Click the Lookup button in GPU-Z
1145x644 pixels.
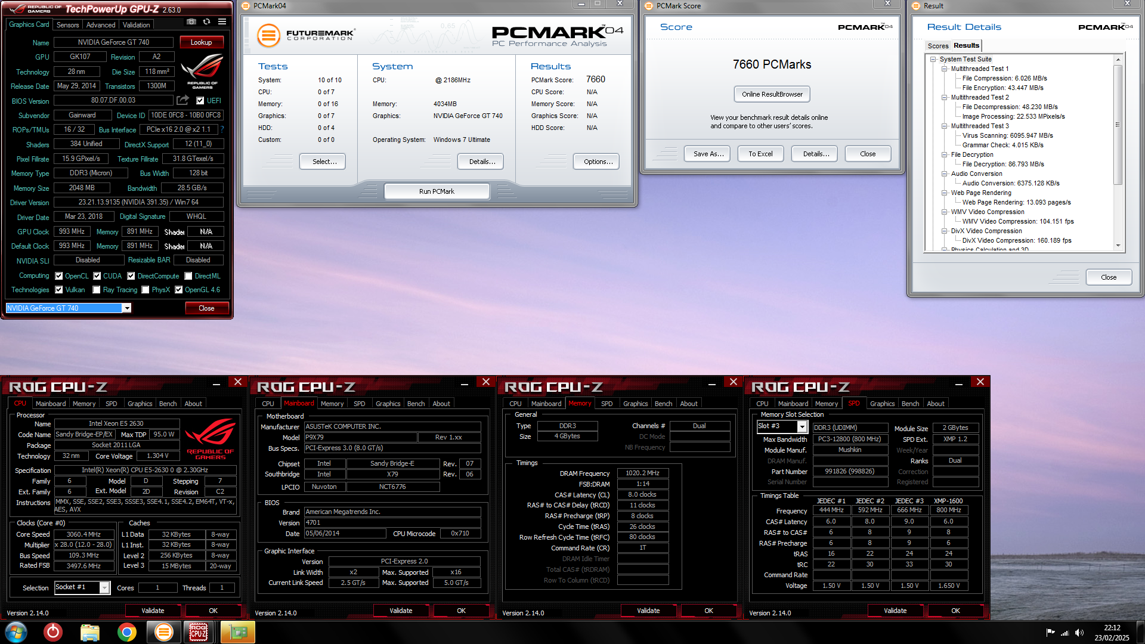point(201,42)
